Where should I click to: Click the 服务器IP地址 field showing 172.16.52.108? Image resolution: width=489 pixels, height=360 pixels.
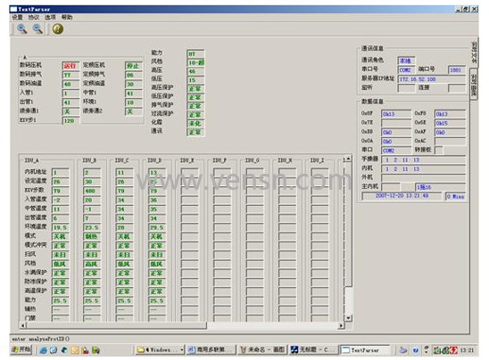(x=432, y=79)
